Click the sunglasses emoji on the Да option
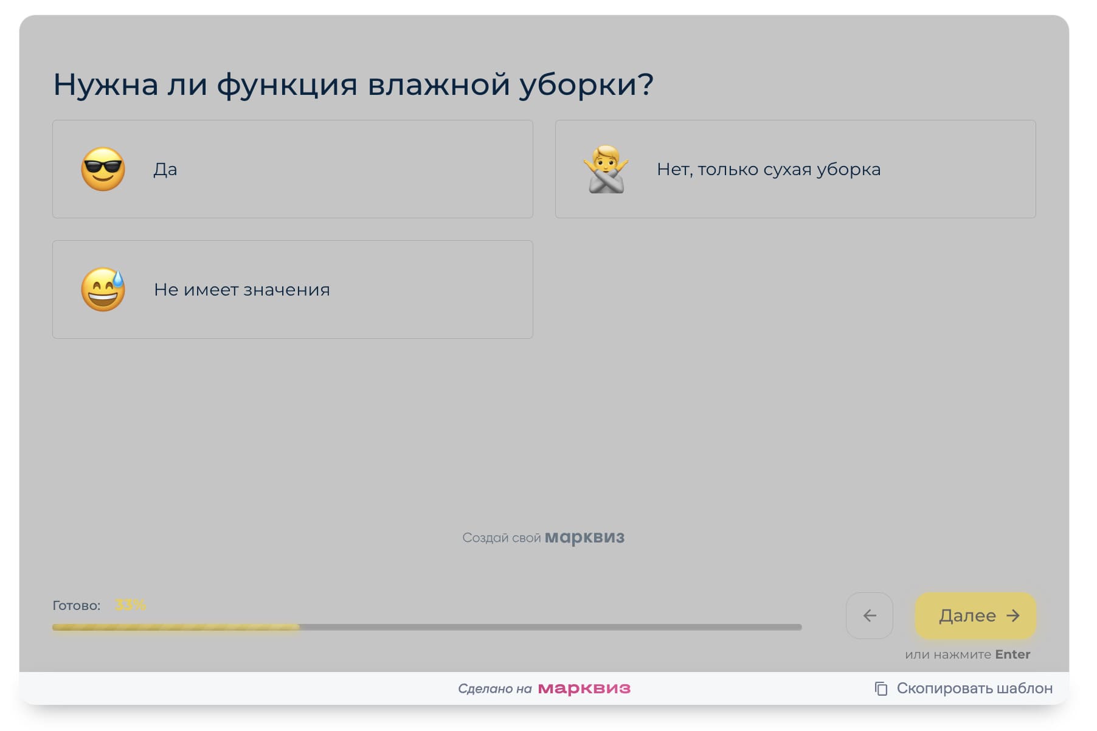The image size is (1097, 731). point(103,169)
